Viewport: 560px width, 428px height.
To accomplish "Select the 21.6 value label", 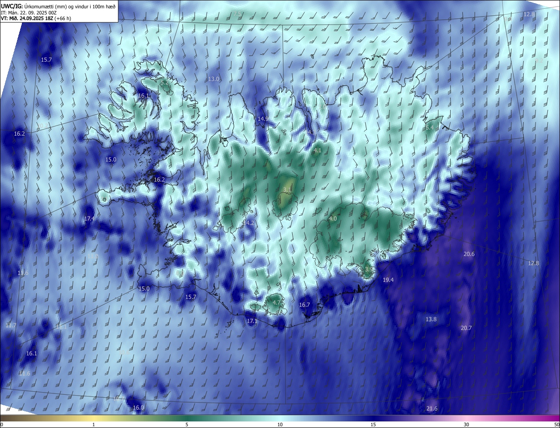I will tap(432, 409).
